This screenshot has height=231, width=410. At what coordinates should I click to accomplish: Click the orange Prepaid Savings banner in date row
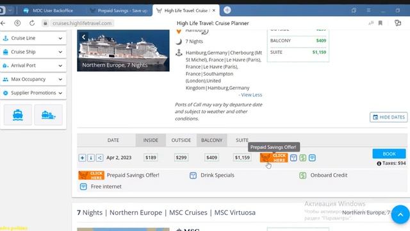[274, 158]
